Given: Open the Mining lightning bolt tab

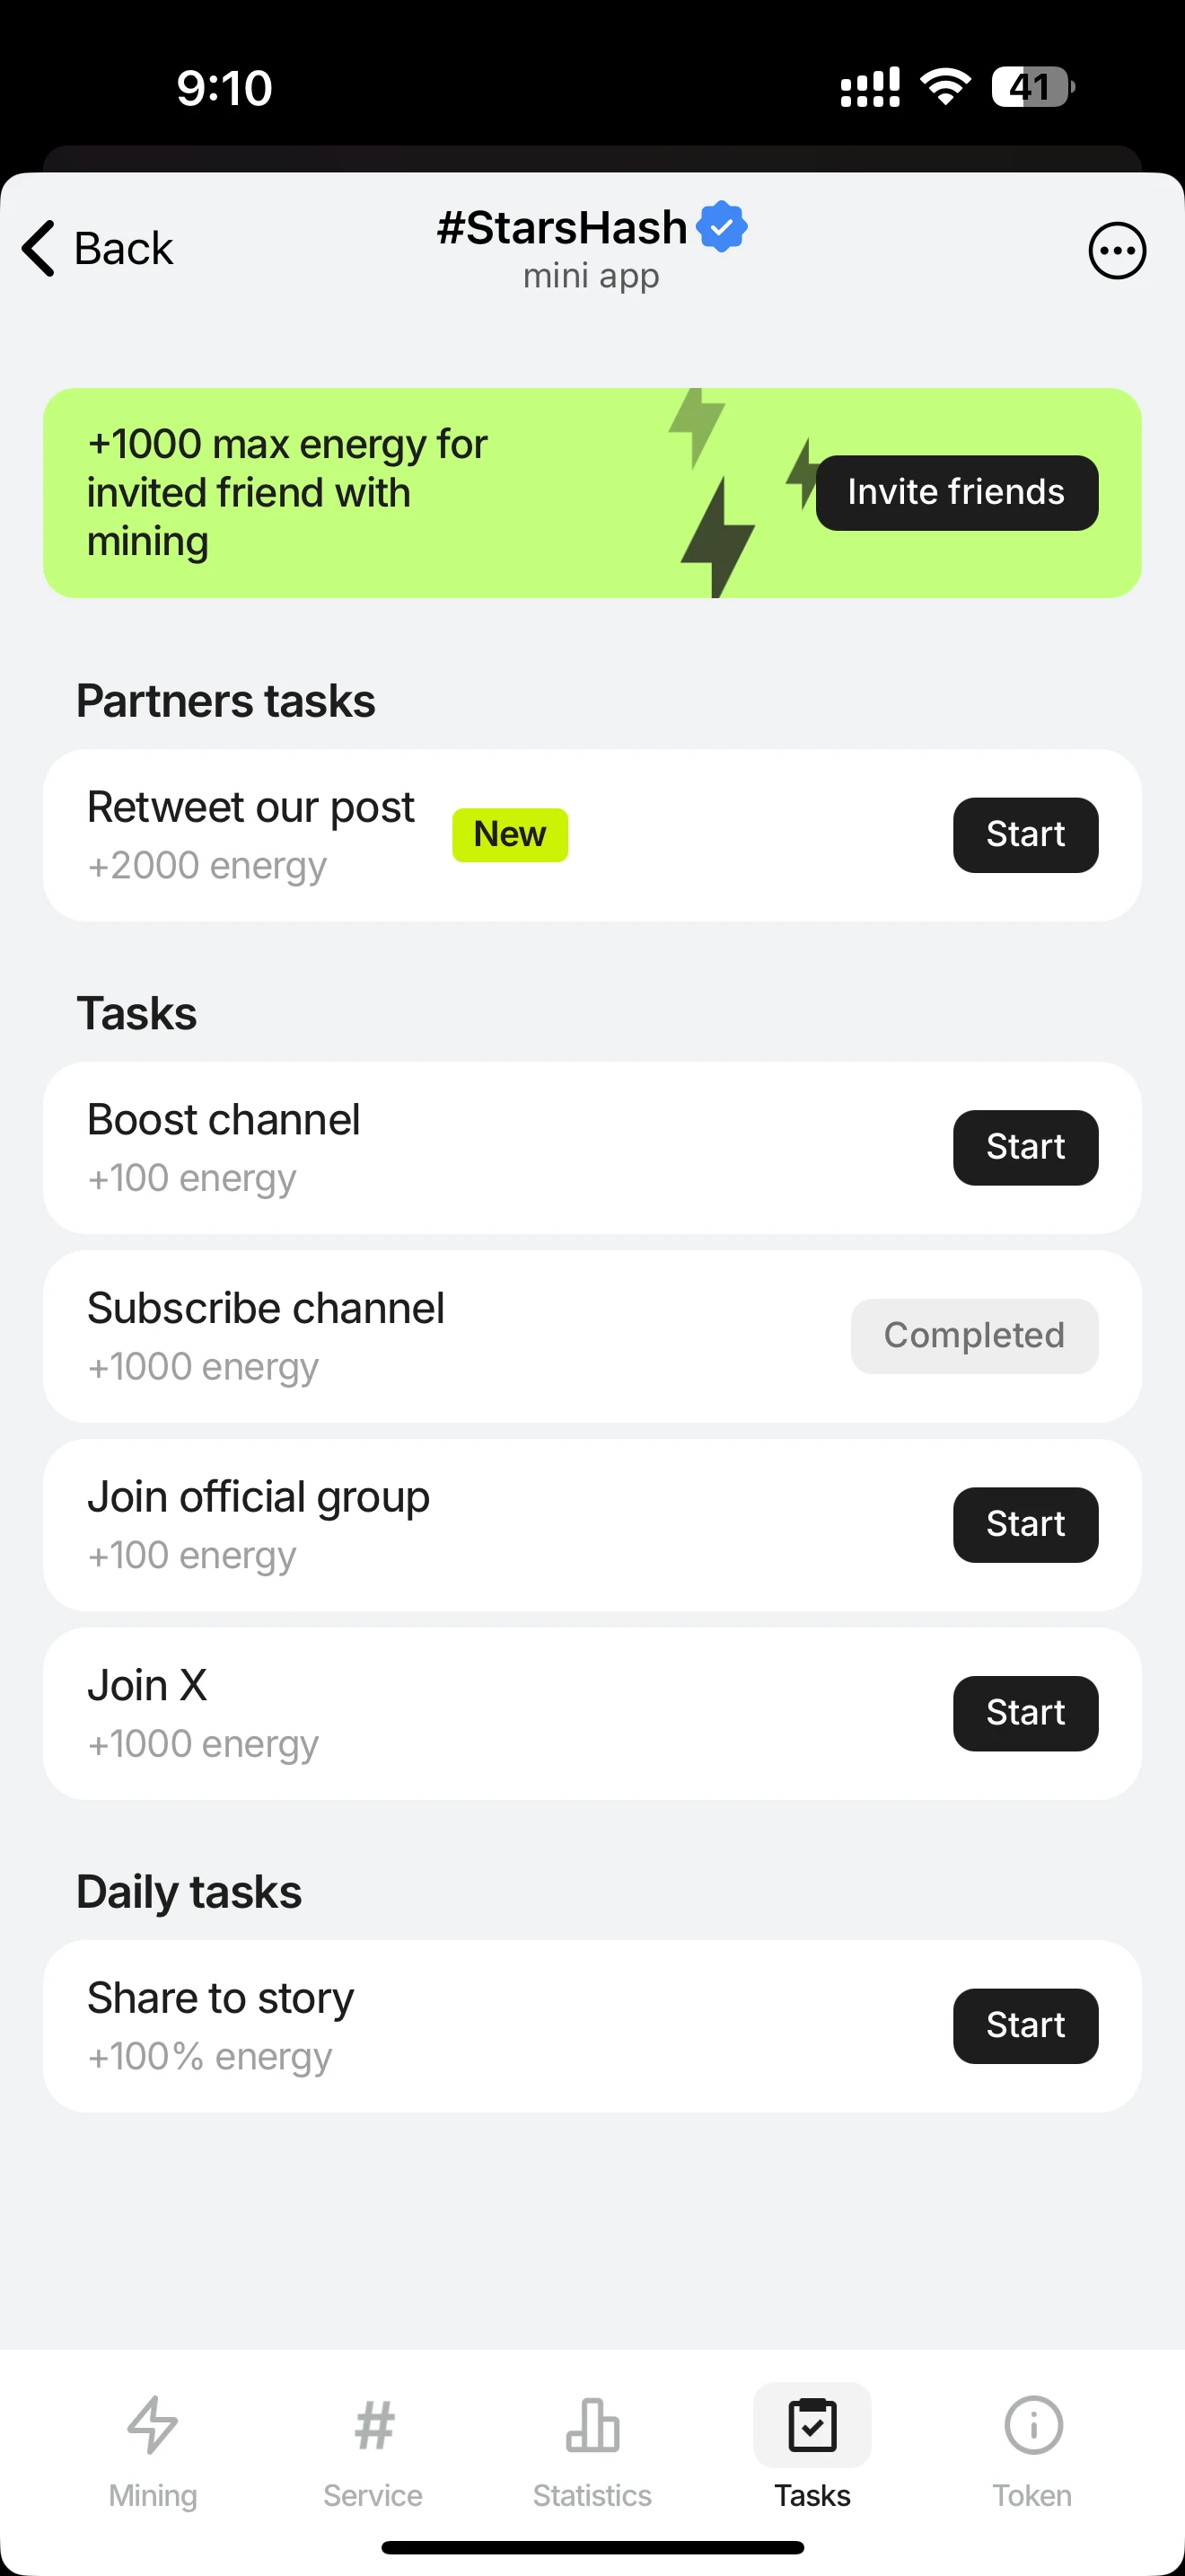Looking at the screenshot, I should click(x=153, y=2450).
